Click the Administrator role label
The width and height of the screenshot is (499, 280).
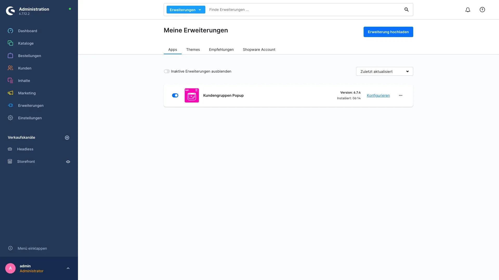(31, 271)
